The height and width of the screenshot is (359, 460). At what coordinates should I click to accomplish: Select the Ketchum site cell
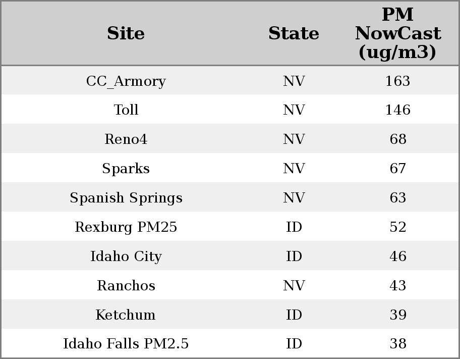pos(126,315)
